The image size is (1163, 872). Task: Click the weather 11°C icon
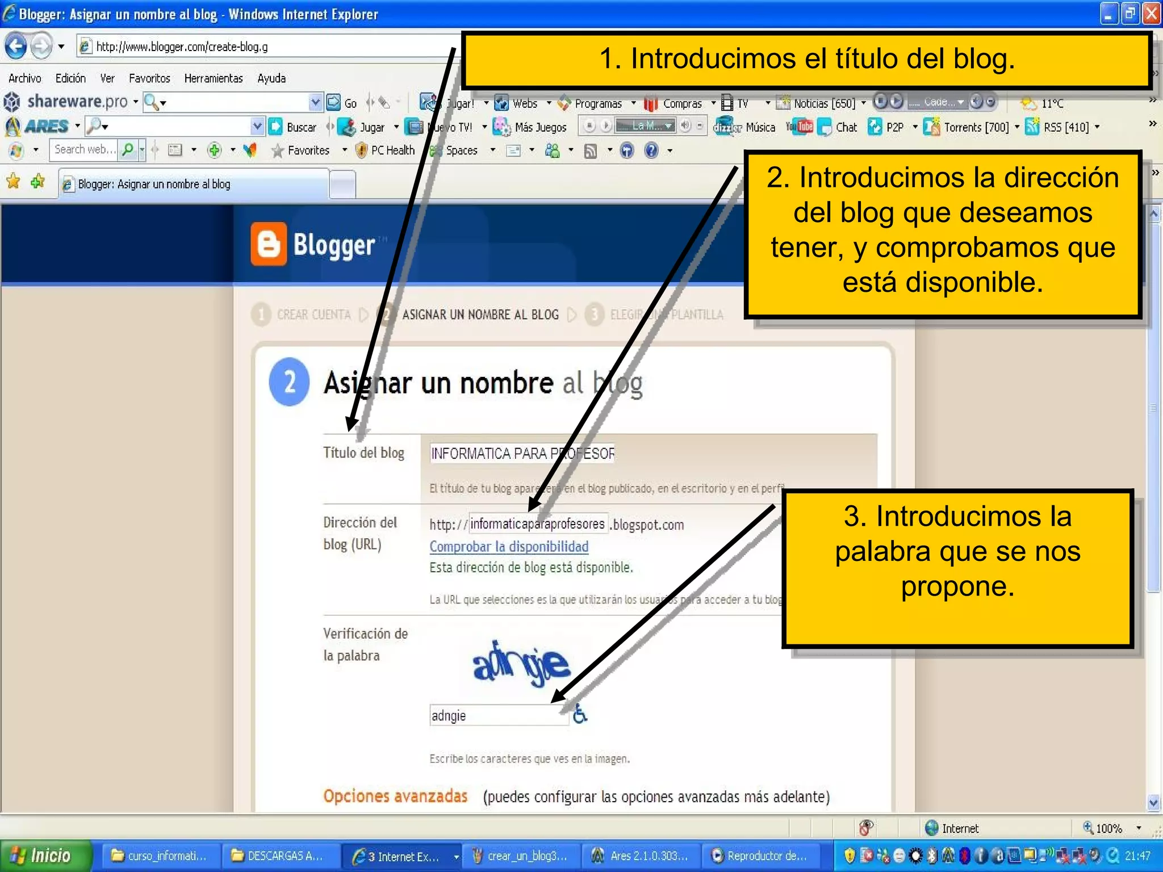pyautogui.click(x=1028, y=103)
